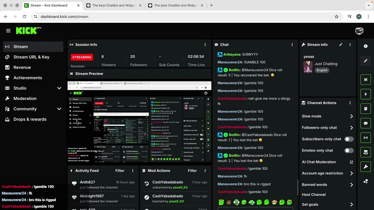
Task: Toggle Subscribers-only chat switch
Action: (349, 139)
